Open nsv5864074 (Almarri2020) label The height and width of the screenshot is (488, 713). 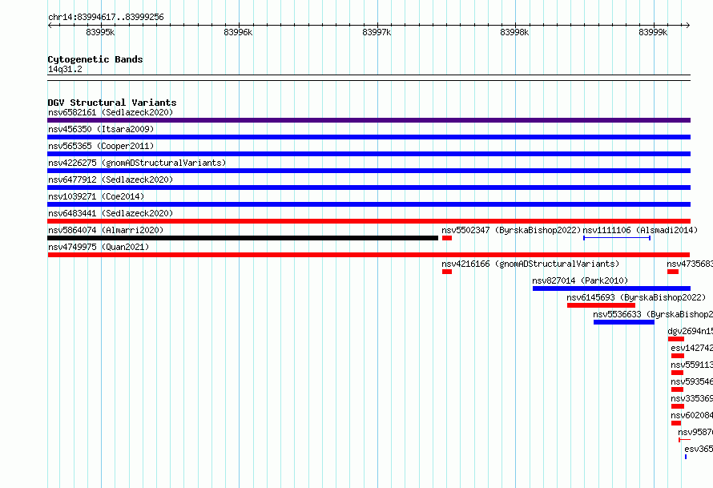[106, 230]
